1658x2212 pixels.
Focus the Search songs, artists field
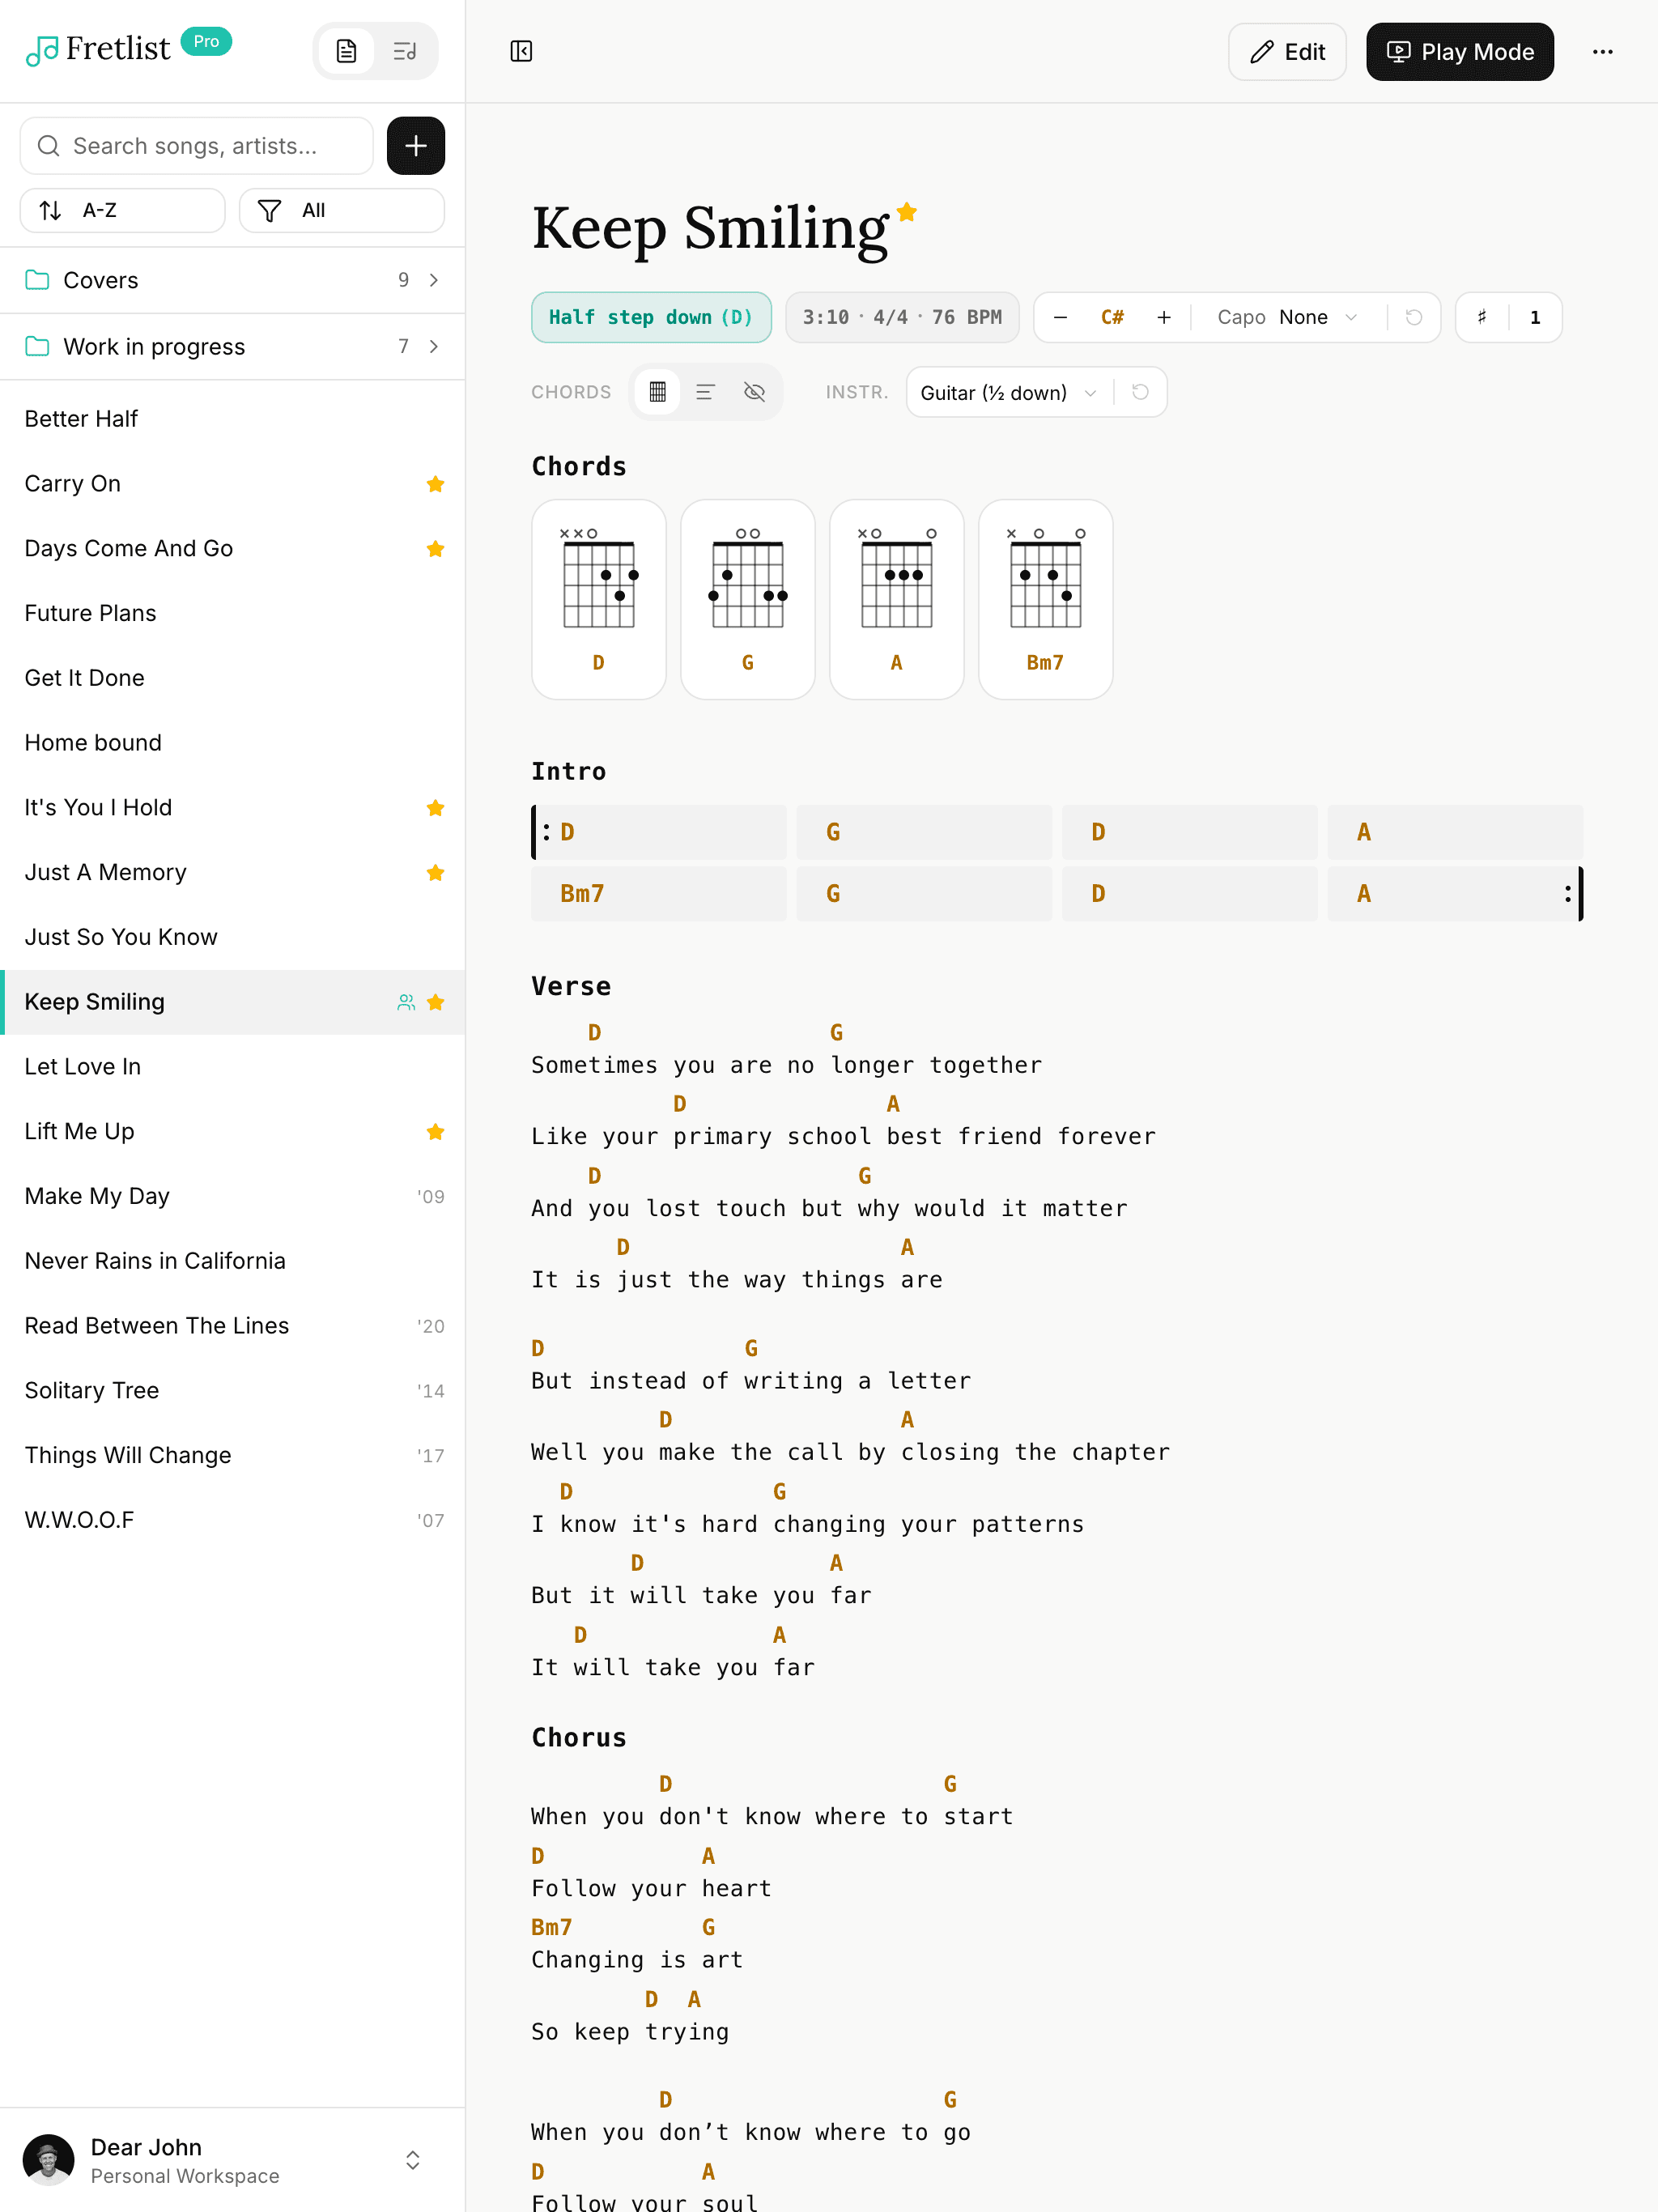pyautogui.click(x=196, y=146)
